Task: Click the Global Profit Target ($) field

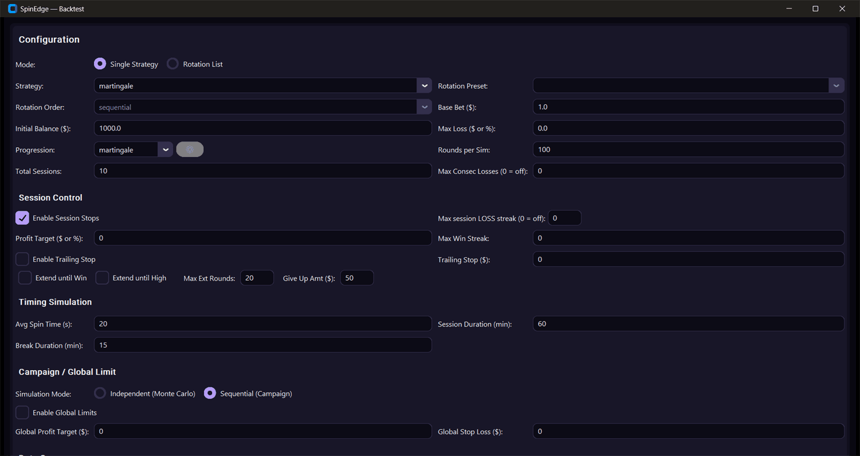Action: coord(263,431)
